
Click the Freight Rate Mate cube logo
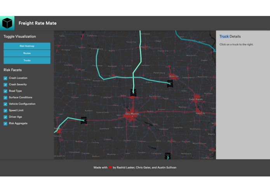pos(7,23)
